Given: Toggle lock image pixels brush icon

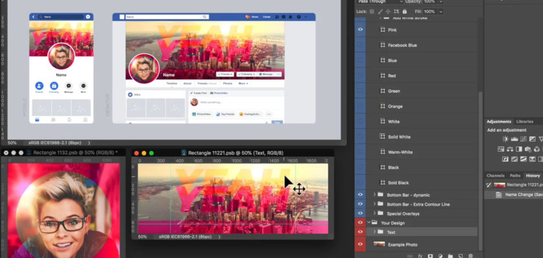Looking at the screenshot, I should point(380,12).
